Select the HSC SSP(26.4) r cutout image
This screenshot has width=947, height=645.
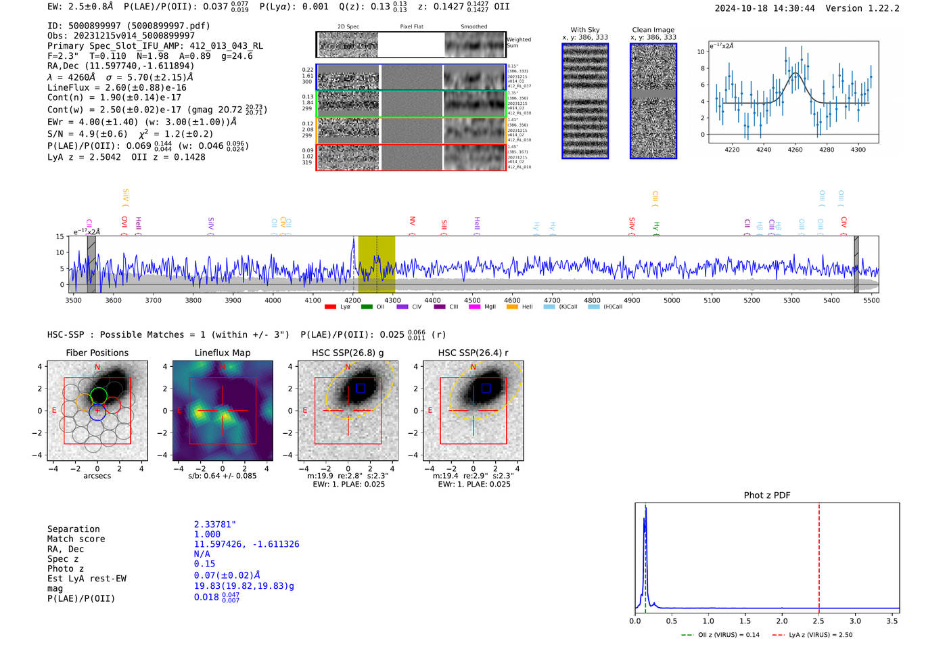point(473,411)
